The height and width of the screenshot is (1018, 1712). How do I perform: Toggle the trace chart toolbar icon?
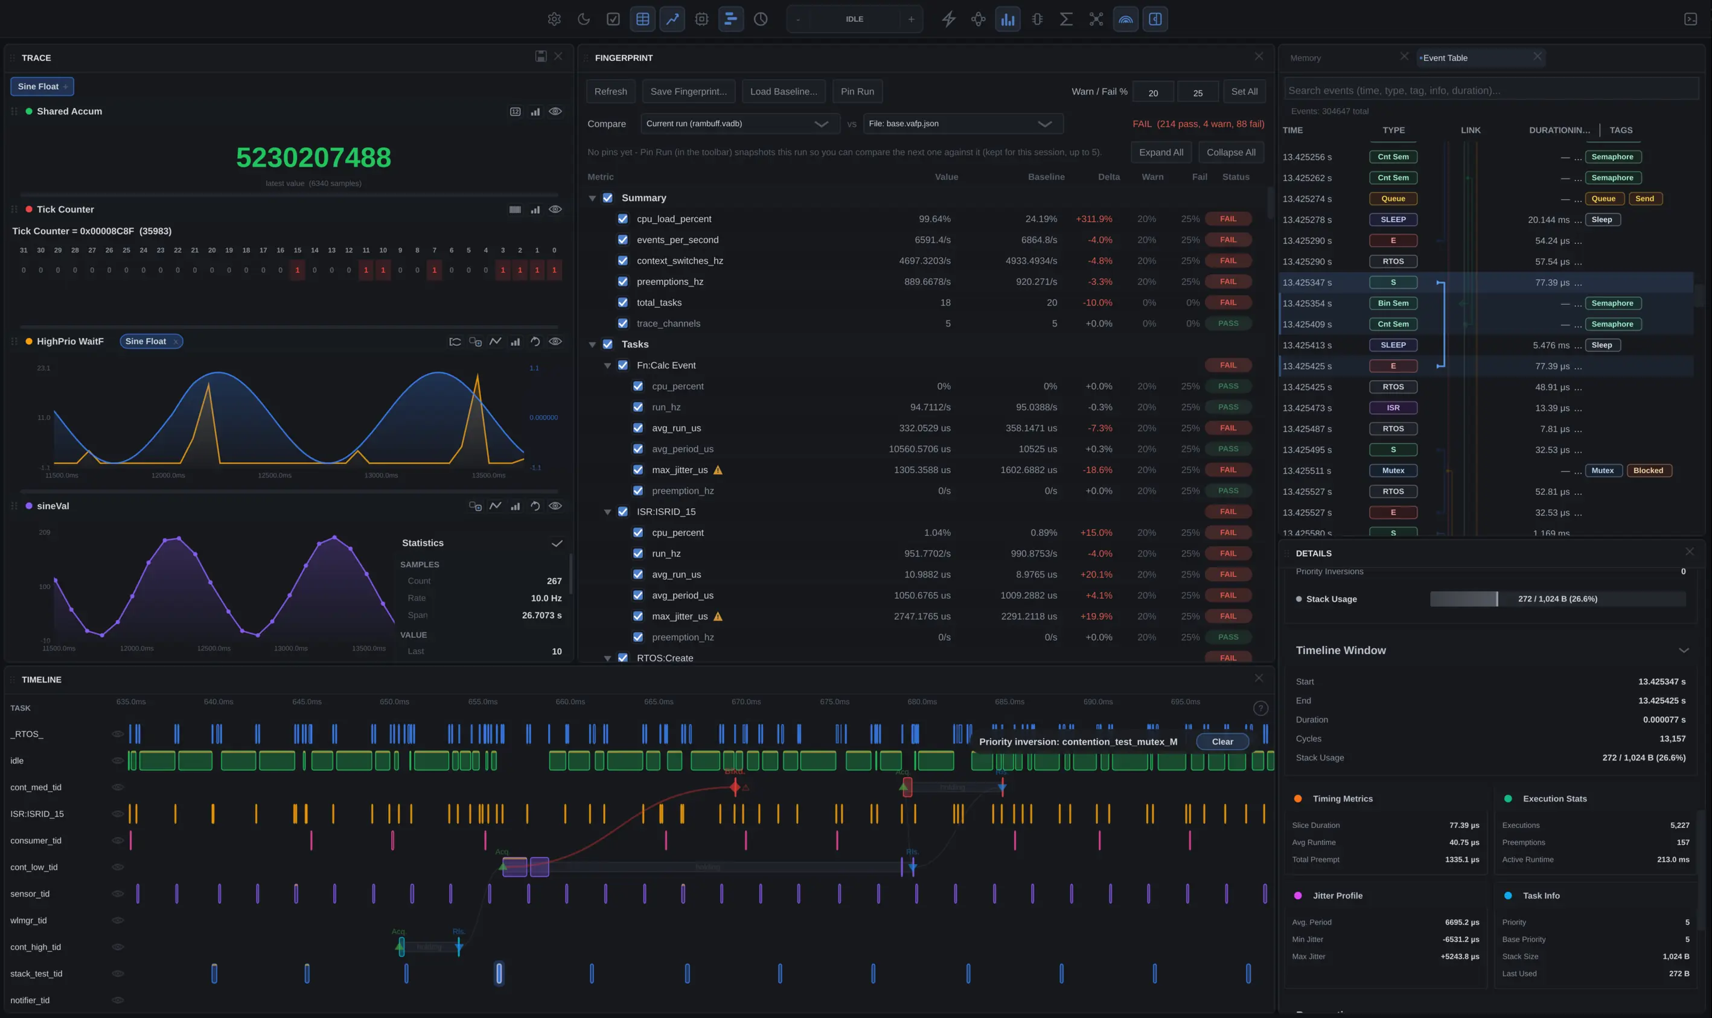pos(672,19)
